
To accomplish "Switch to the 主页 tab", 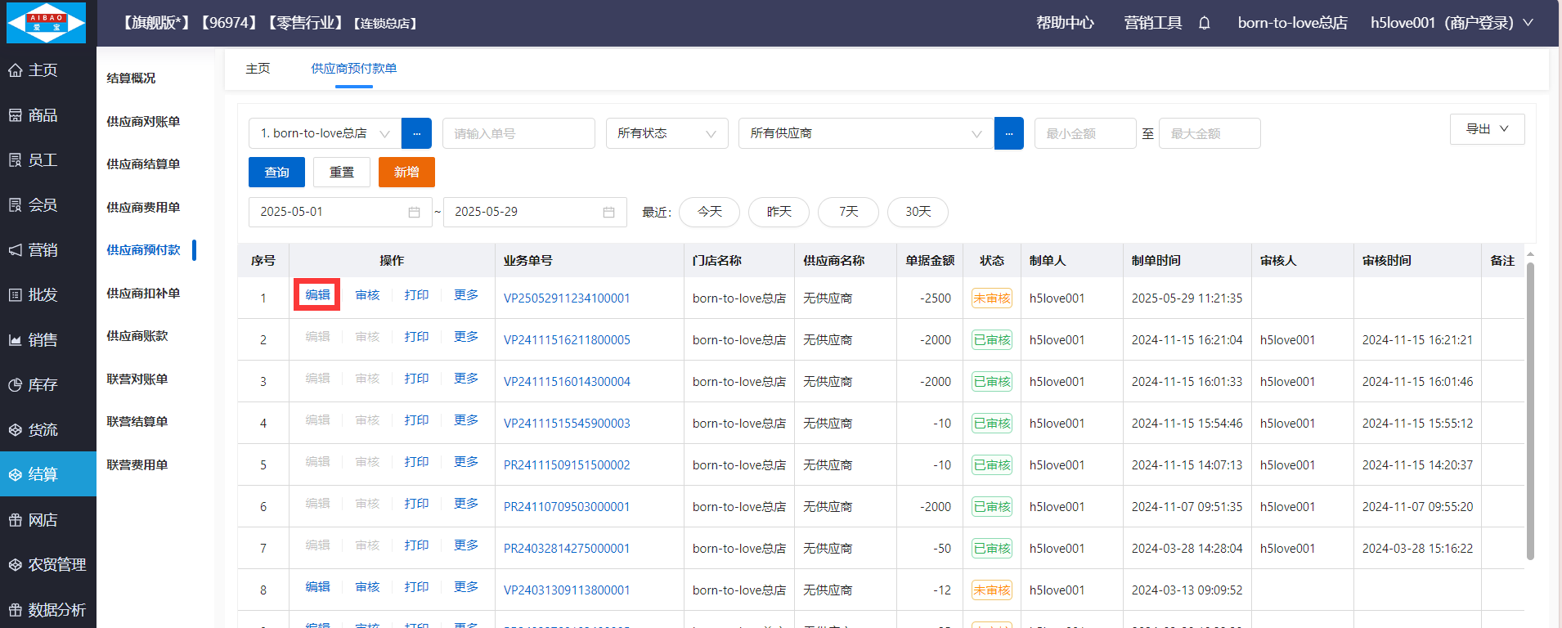I will click(x=258, y=69).
